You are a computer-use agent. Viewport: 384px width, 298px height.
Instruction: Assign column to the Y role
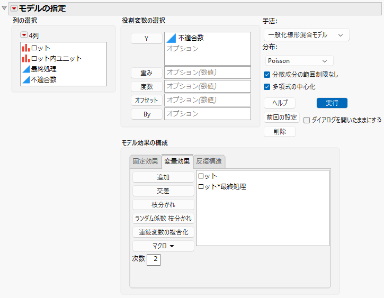[146, 39]
